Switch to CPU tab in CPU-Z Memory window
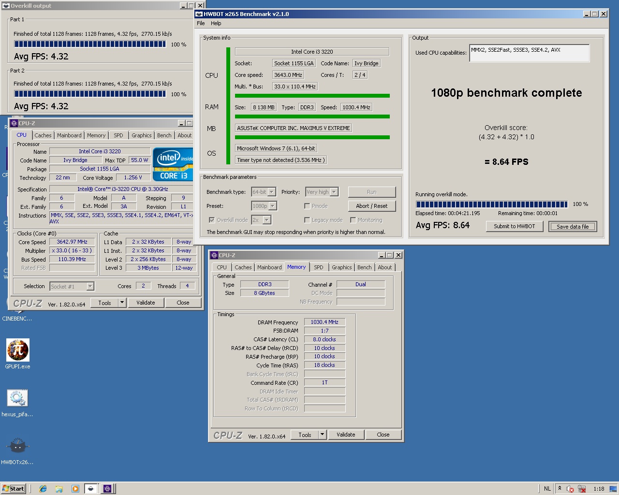The image size is (619, 495). tap(222, 267)
